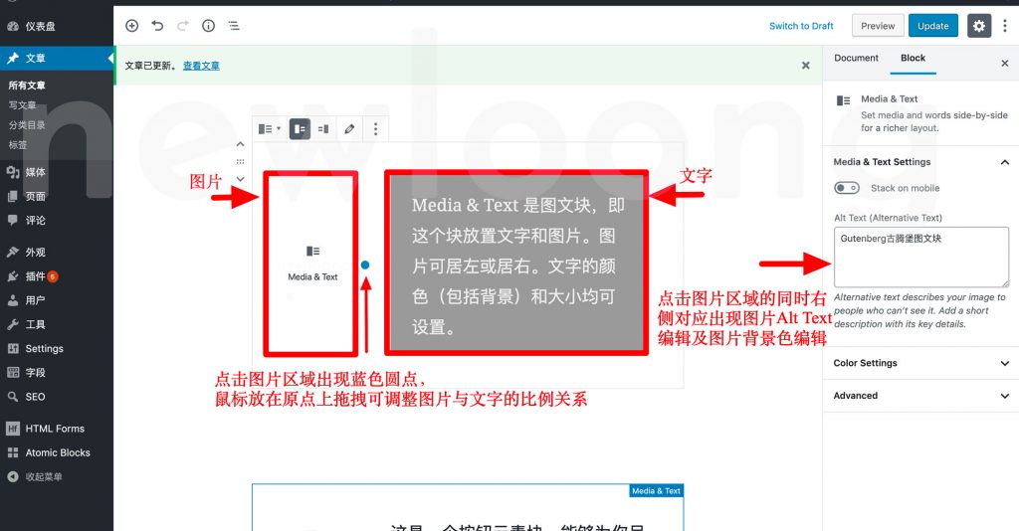The height and width of the screenshot is (531, 1019).
Task: Switch to the Document tab
Action: (856, 58)
